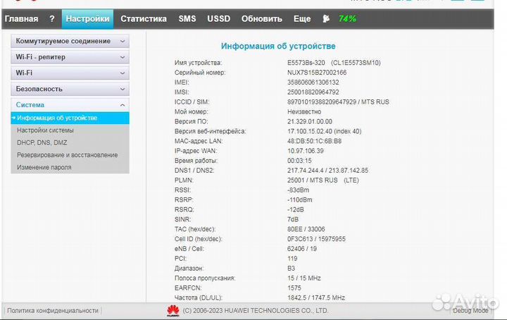Click TAC value 80EE / 33006
This screenshot has width=507, height=320.
[306, 229]
